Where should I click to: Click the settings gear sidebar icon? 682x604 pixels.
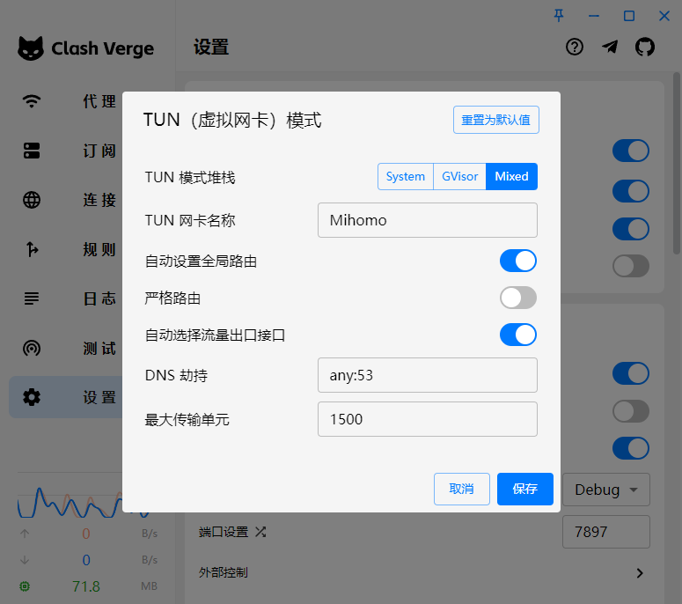(x=32, y=397)
